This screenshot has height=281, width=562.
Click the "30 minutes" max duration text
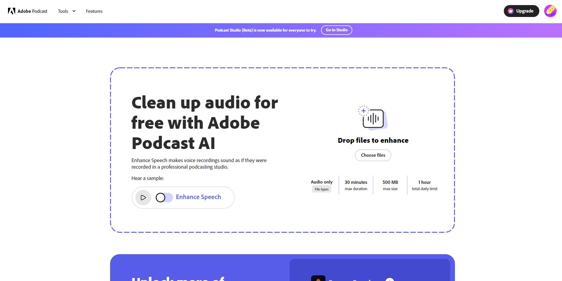(x=356, y=182)
